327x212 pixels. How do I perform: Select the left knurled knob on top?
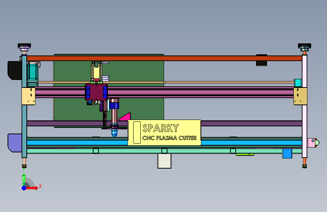tap(24, 47)
